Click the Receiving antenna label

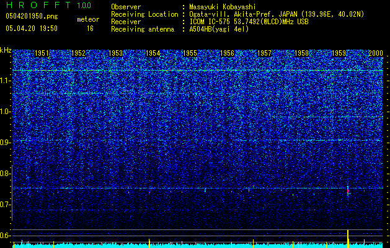pyautogui.click(x=143, y=29)
